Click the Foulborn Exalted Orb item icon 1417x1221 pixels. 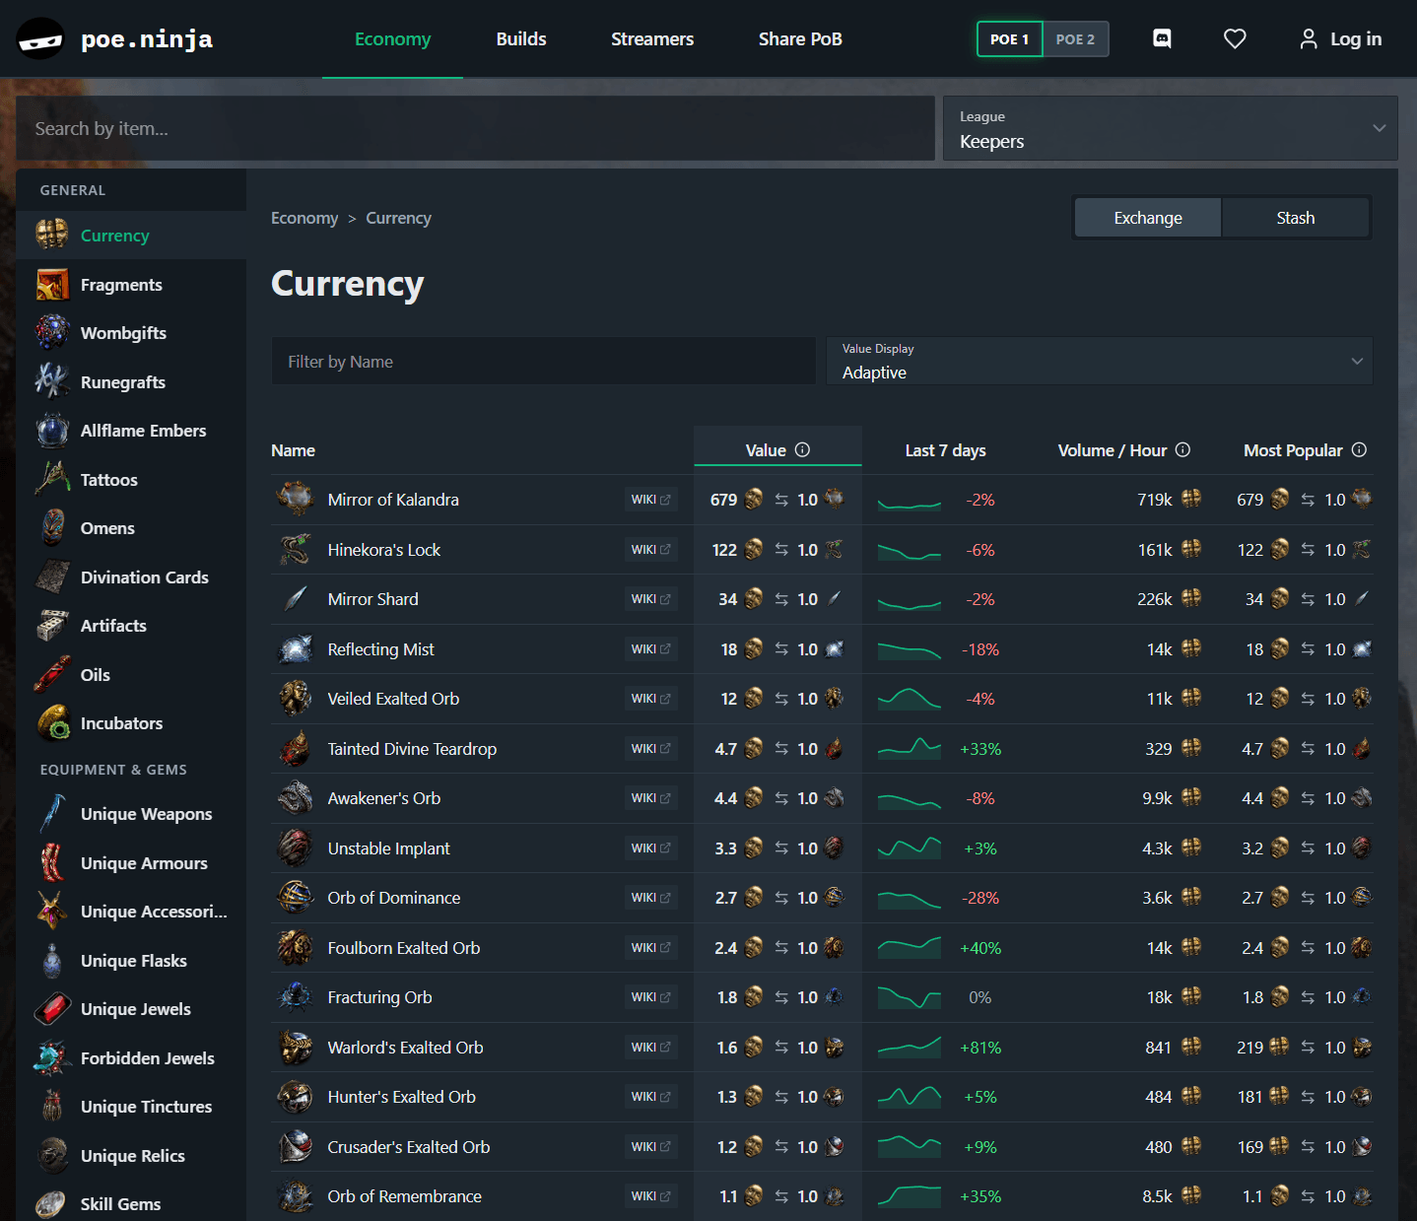295,948
